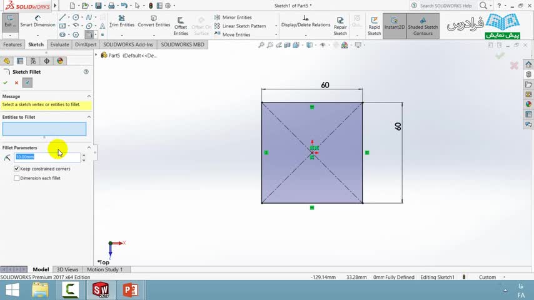This screenshot has height=300, width=534.
Task: Click Move Entities
Action: coord(232,35)
